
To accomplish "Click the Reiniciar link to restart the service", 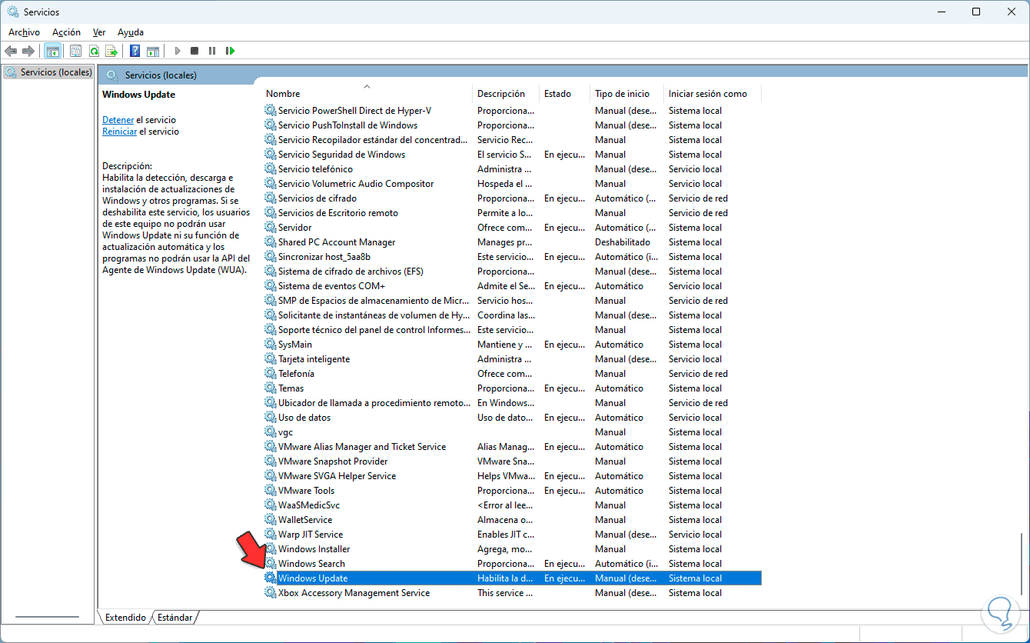I will point(120,132).
